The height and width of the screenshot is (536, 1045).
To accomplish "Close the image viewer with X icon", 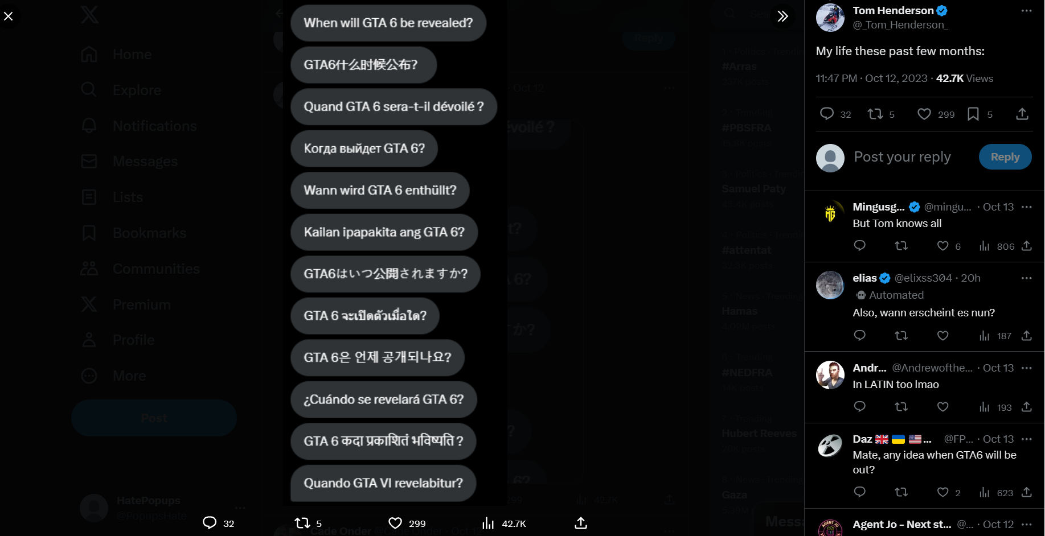I will [x=9, y=16].
